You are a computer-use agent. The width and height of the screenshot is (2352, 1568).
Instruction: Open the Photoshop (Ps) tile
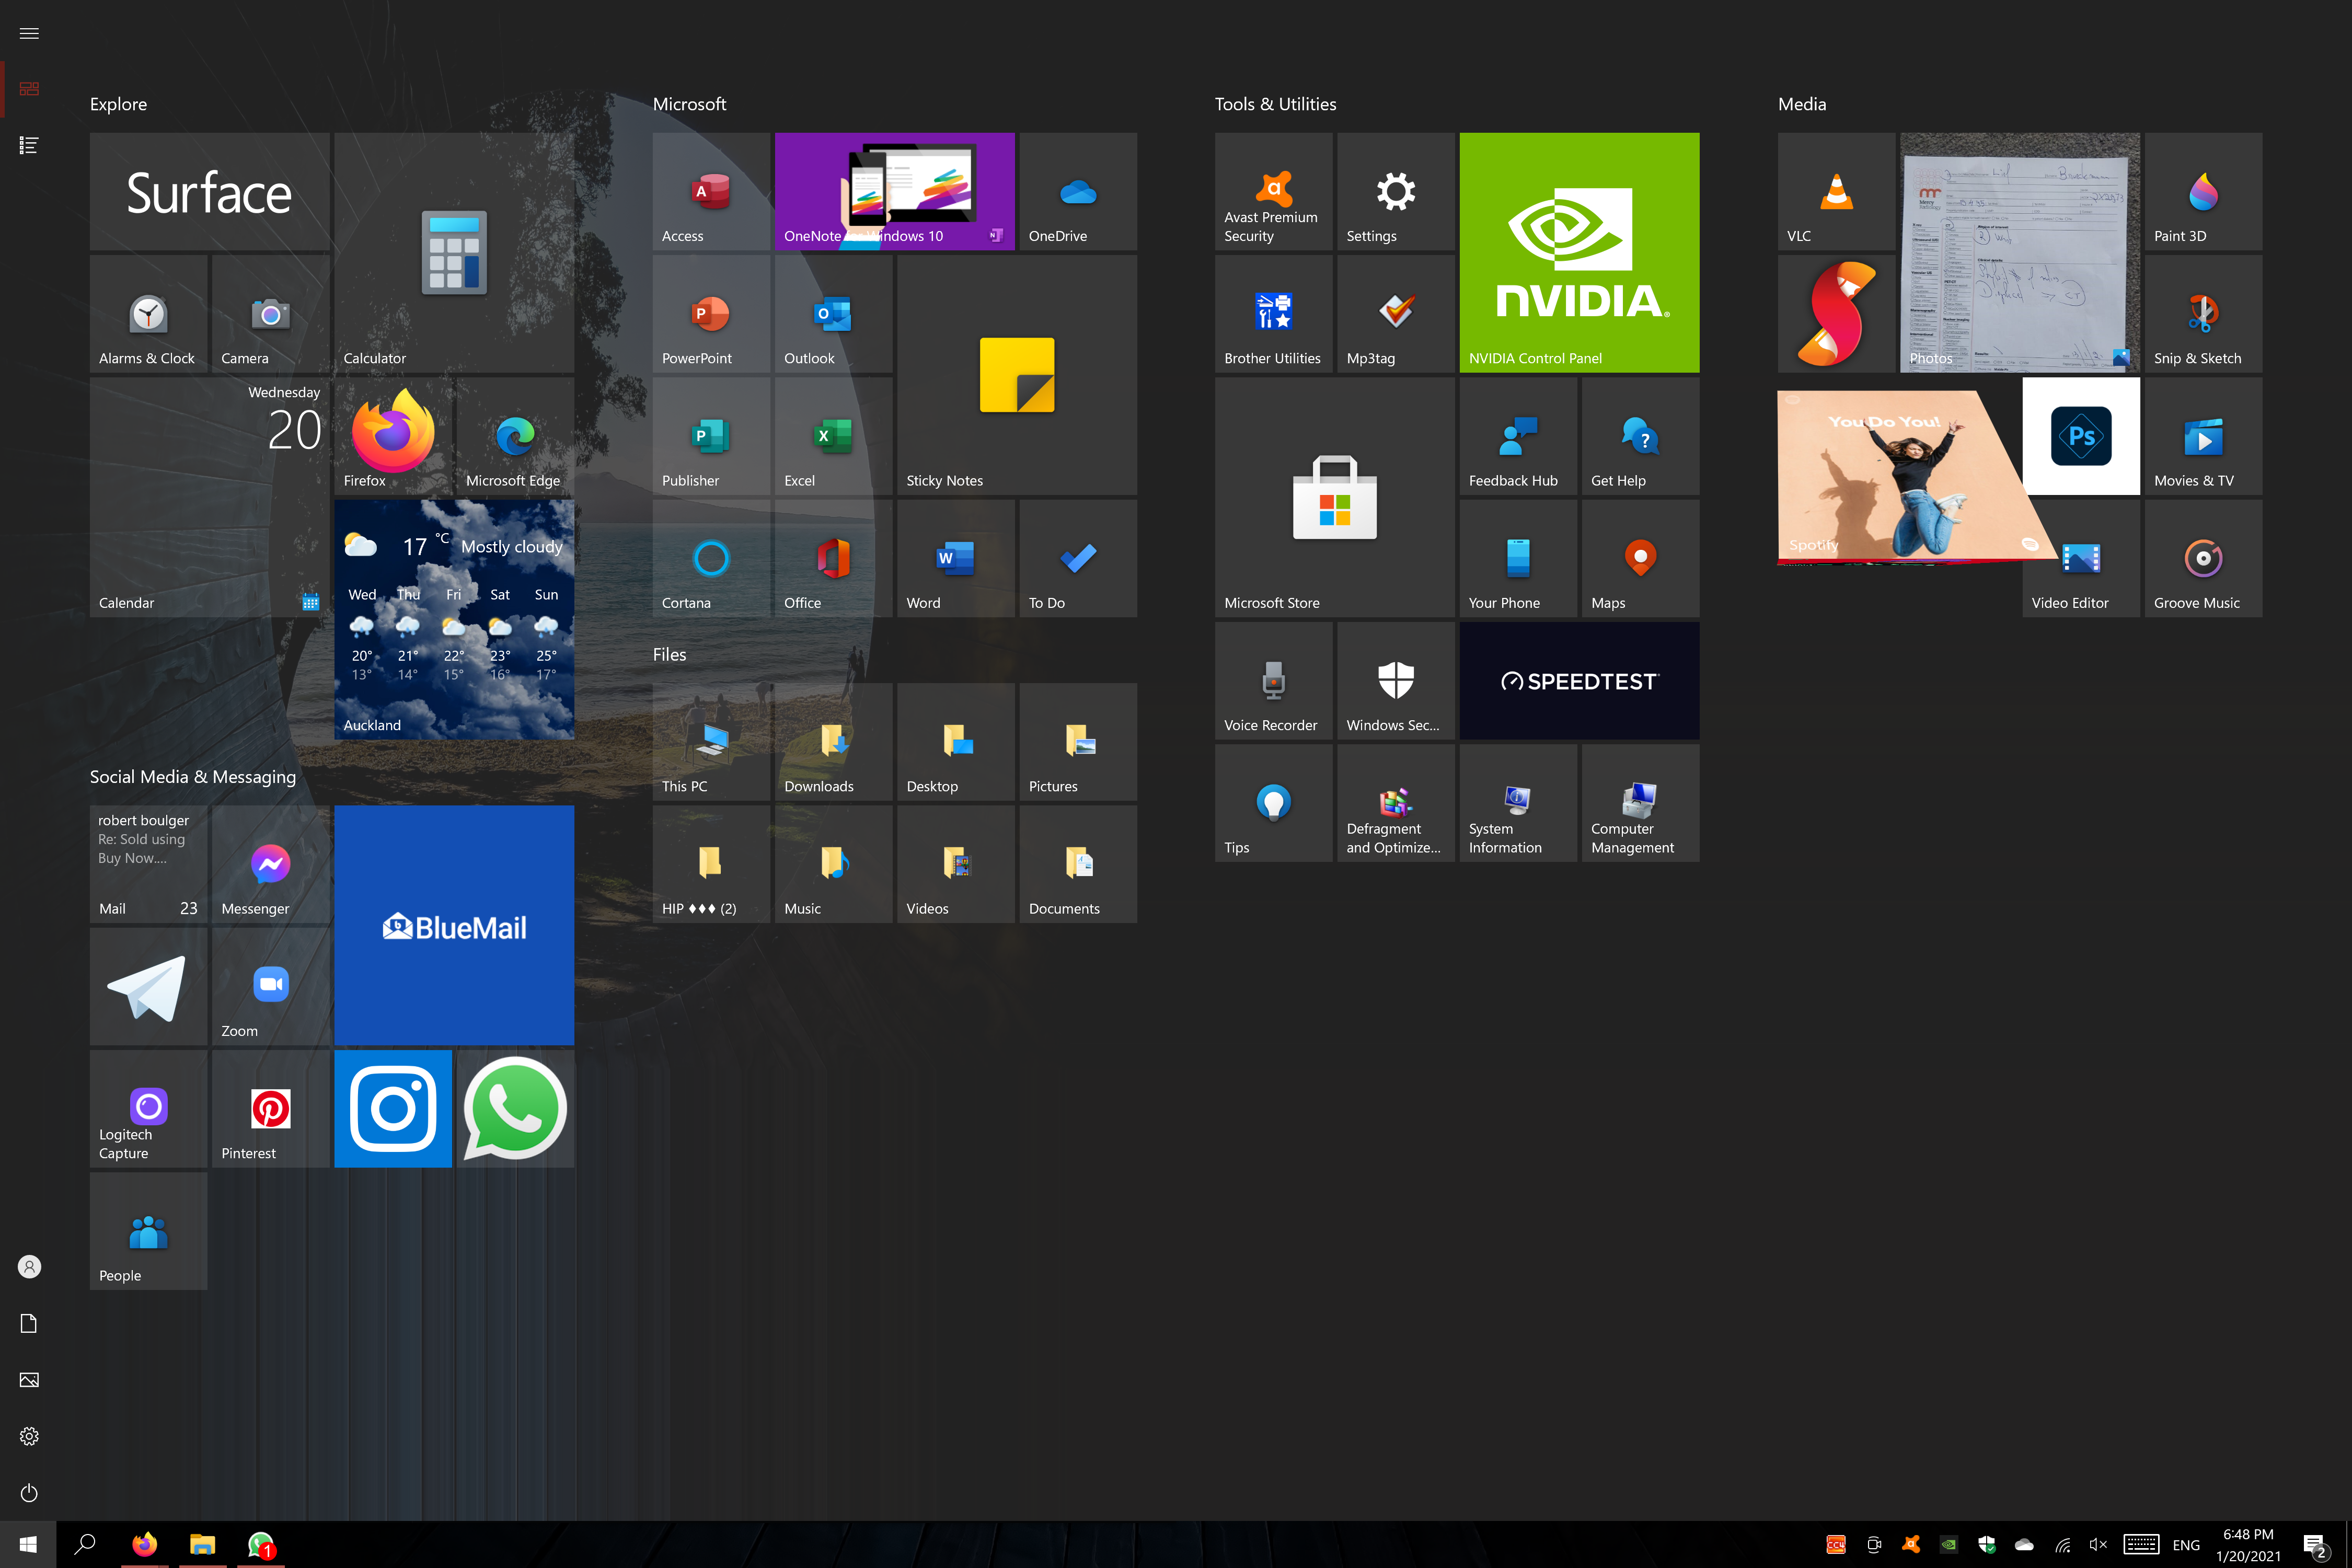point(2081,435)
